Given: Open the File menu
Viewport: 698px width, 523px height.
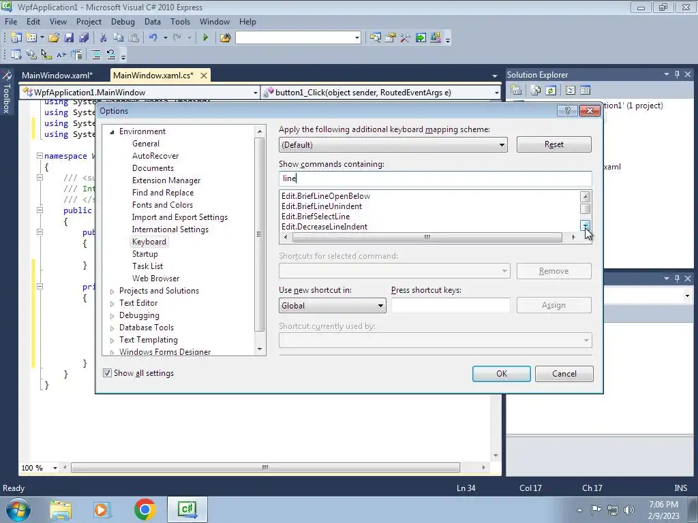Looking at the screenshot, I should click(x=11, y=21).
